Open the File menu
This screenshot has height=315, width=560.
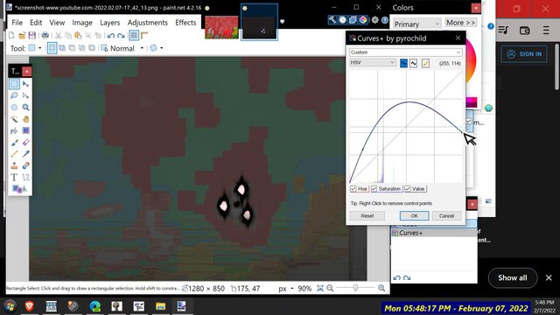17,23
